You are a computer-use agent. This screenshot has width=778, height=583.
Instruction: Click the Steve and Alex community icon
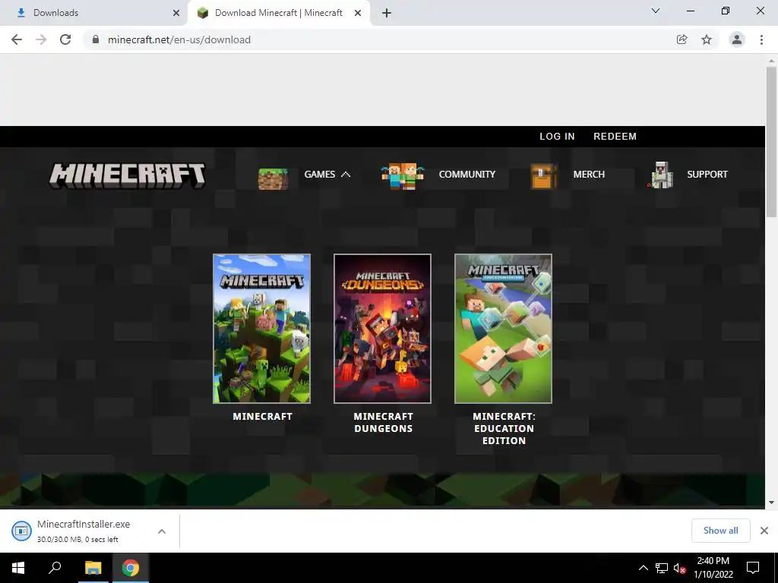click(403, 176)
